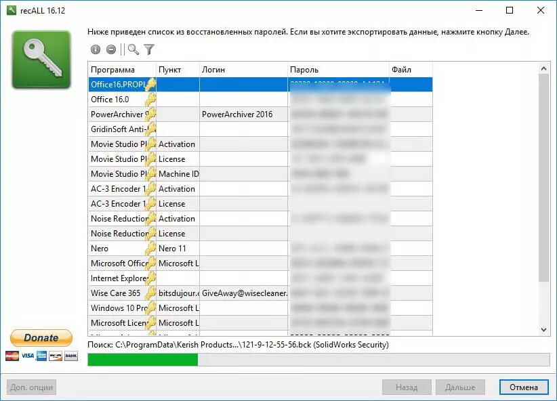557x401 pixels.
Task: Maximize the recALL window
Action: [x=510, y=10]
